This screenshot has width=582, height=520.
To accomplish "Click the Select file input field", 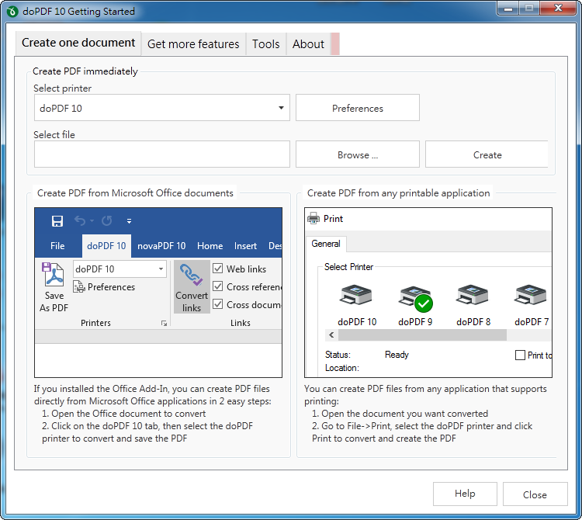I will pos(162,154).
